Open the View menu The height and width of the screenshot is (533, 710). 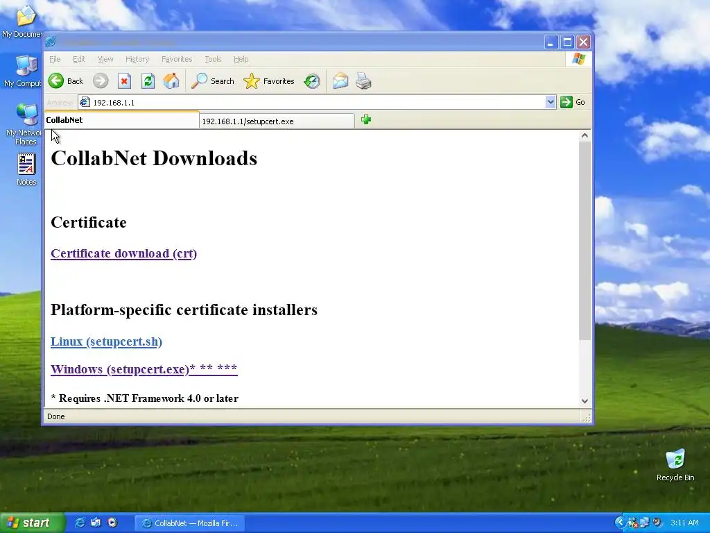105,59
